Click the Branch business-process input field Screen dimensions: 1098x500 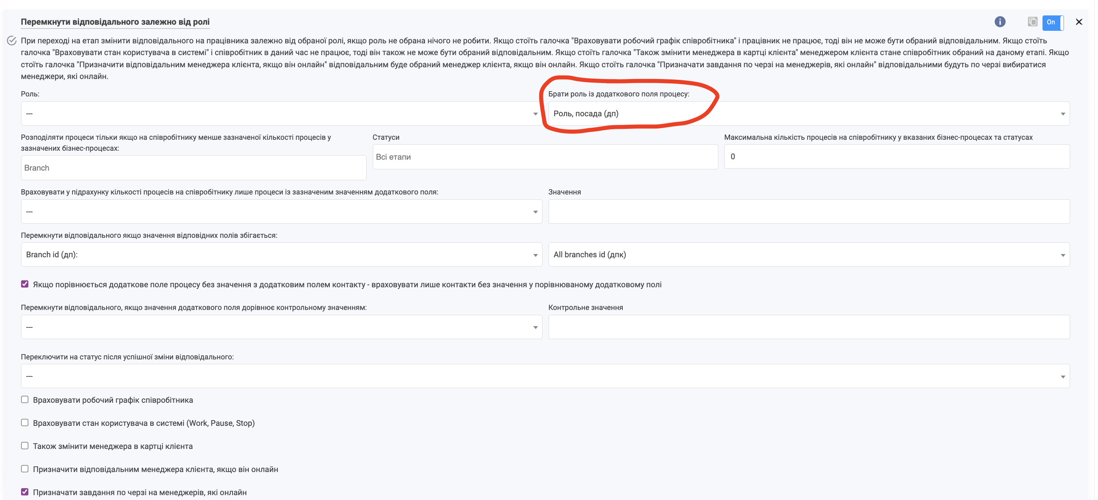coord(193,168)
